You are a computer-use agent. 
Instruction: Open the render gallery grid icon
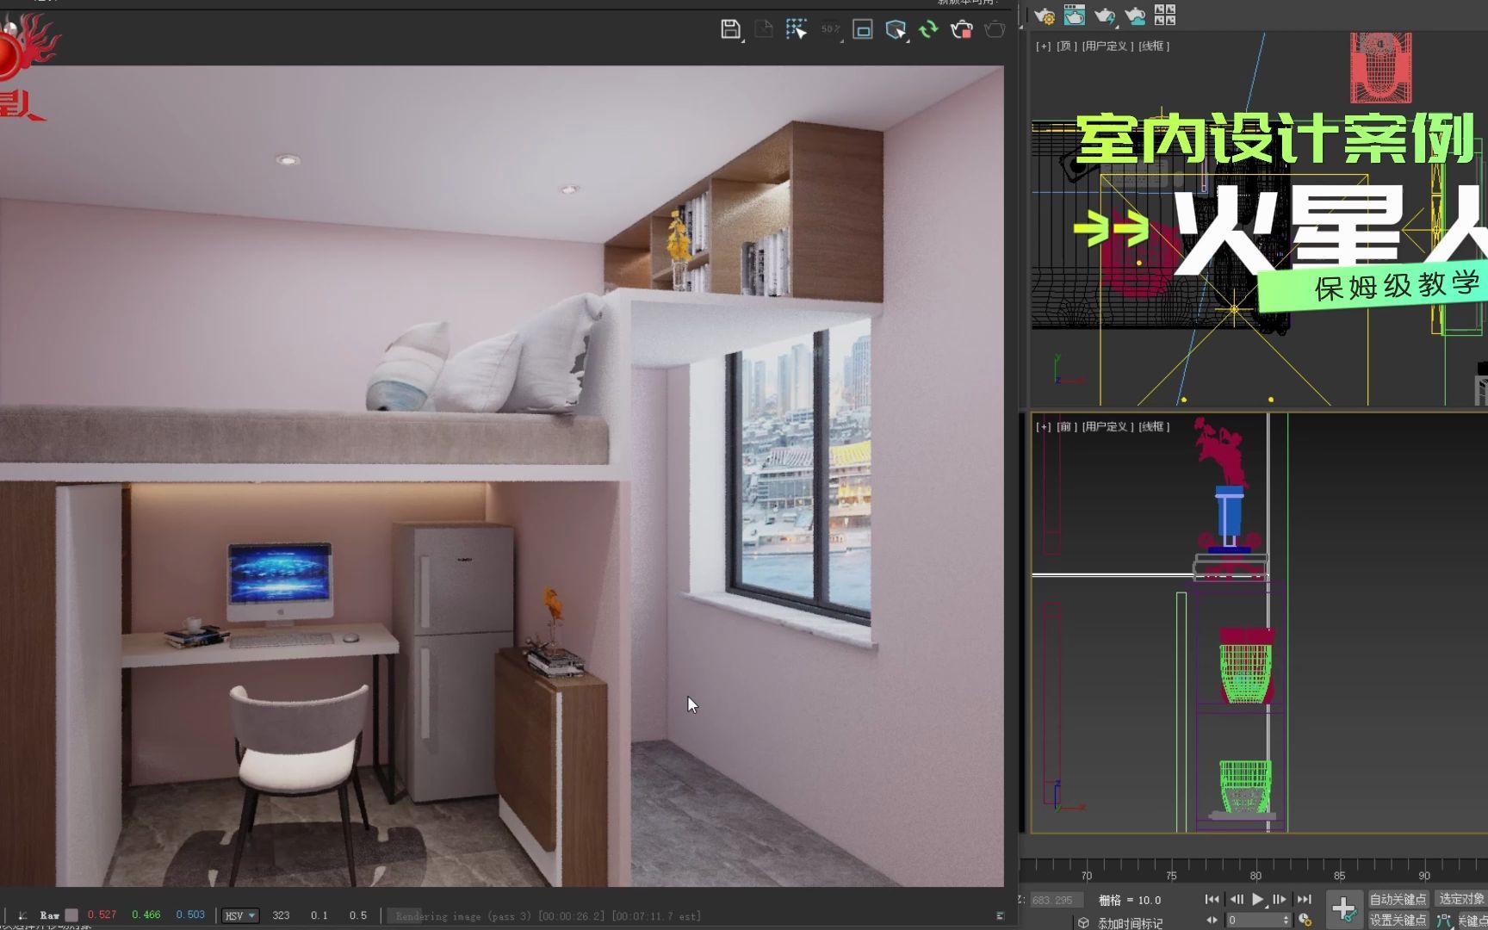point(1165,15)
